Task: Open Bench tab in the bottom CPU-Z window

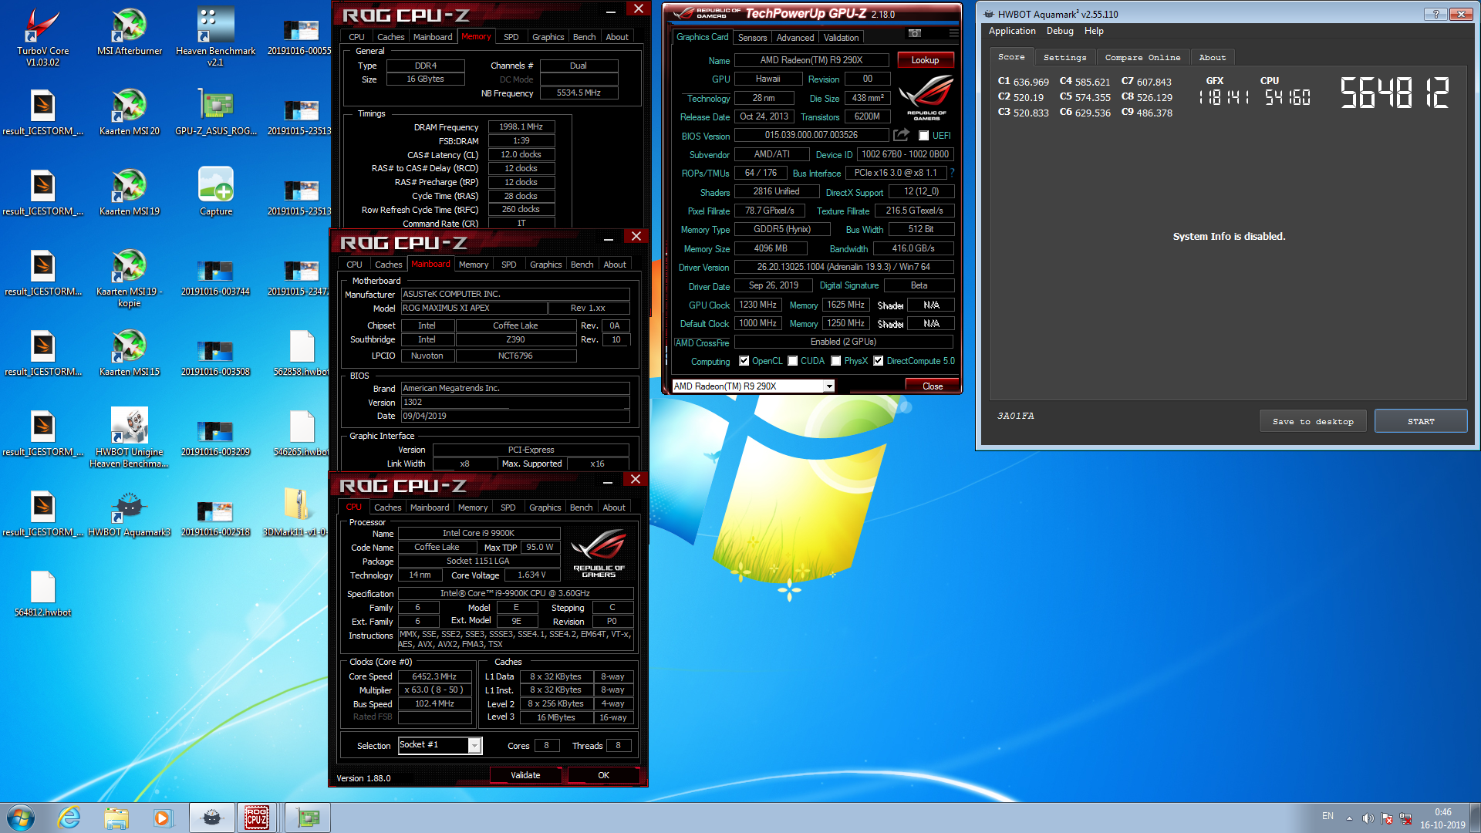Action: tap(581, 508)
